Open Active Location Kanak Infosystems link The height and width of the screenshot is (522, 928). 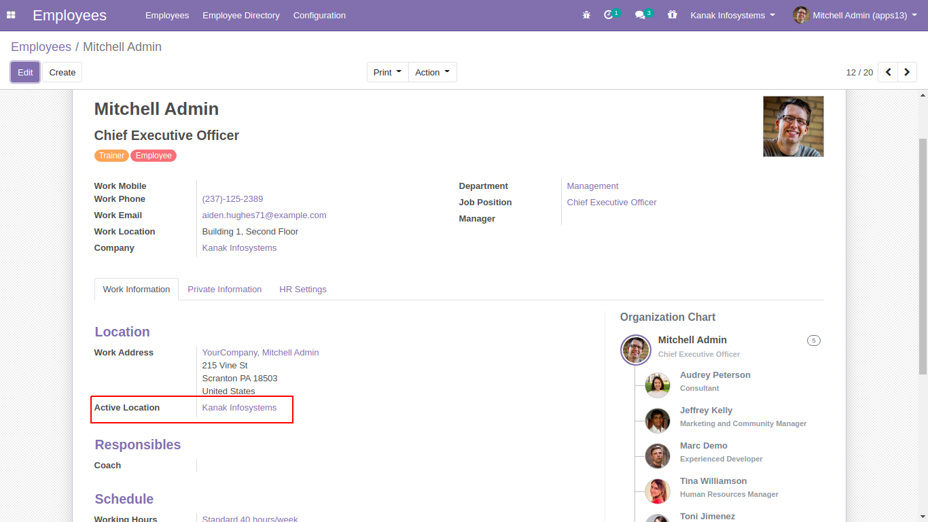[239, 407]
